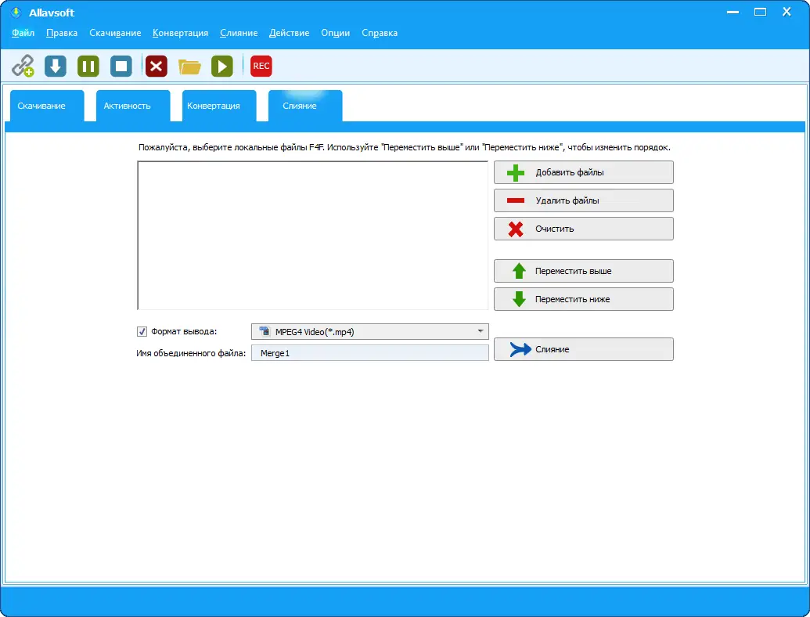This screenshot has height=617, width=810.
Task: Click the Переместить выше button
Action: click(582, 270)
